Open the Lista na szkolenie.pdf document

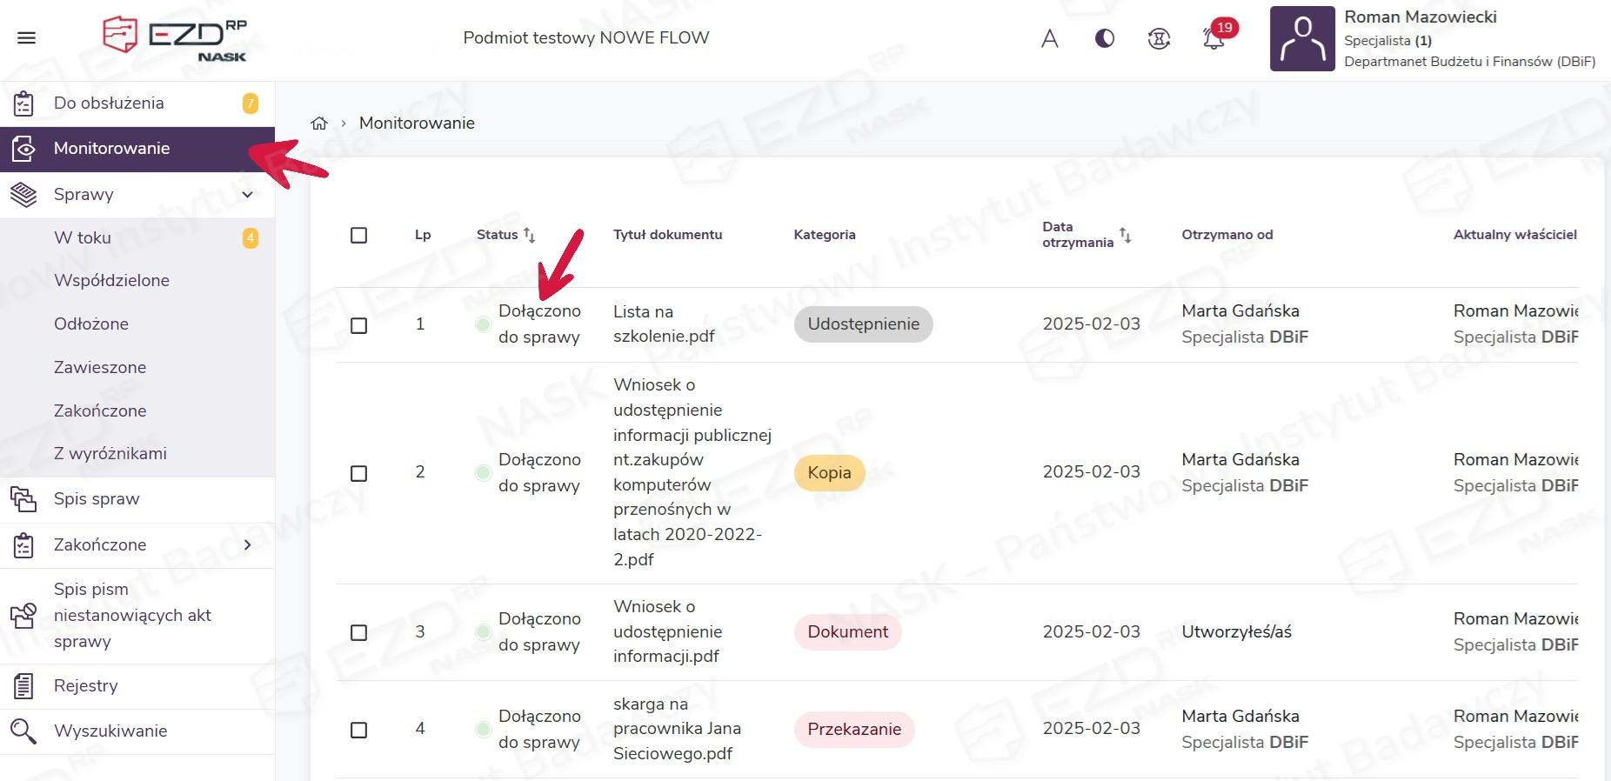(x=663, y=324)
